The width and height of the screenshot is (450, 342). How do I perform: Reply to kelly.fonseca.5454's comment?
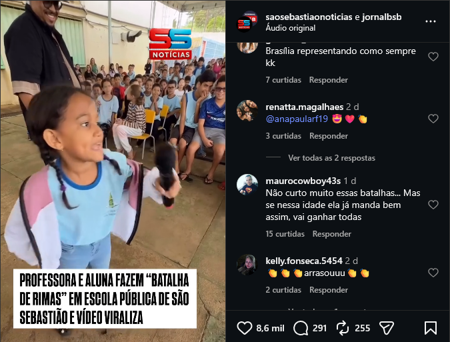coord(329,290)
